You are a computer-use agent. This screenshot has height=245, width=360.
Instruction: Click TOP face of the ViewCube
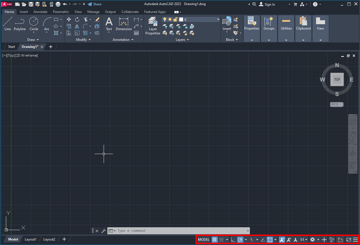point(337,79)
